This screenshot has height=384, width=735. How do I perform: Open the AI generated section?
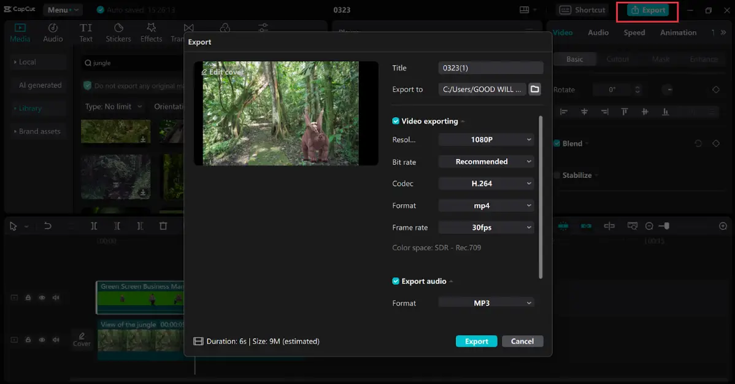(40, 85)
